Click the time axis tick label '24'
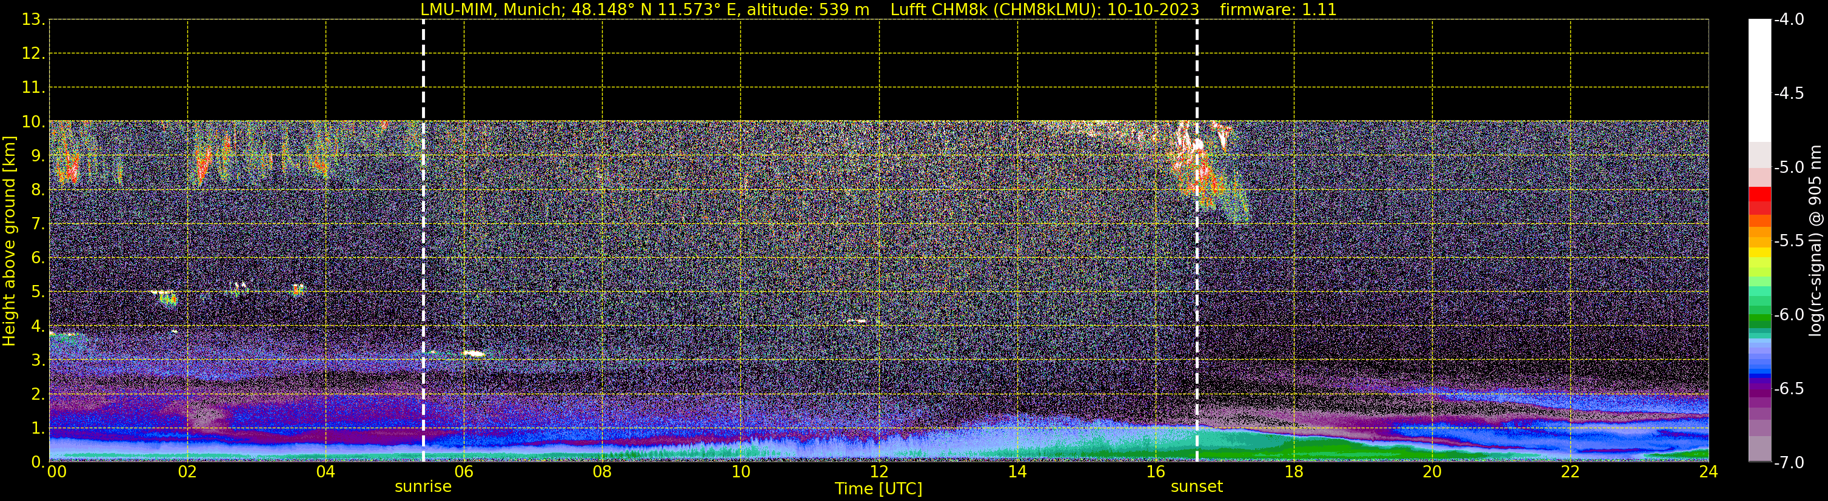The height and width of the screenshot is (501, 1828). 1709,472
